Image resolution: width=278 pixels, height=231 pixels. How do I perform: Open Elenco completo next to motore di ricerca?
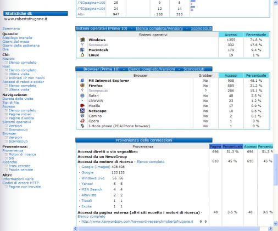click(151, 162)
